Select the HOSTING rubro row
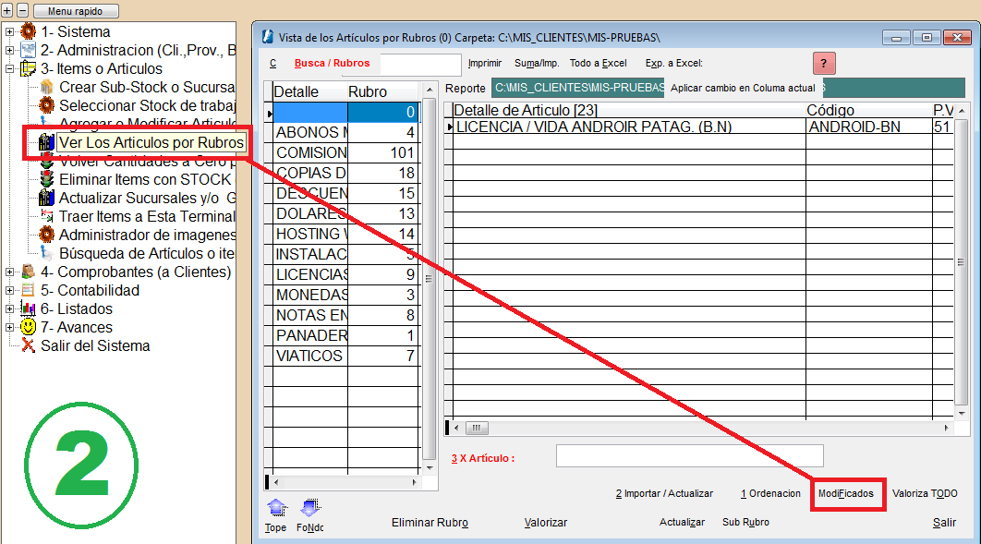 pos(346,234)
